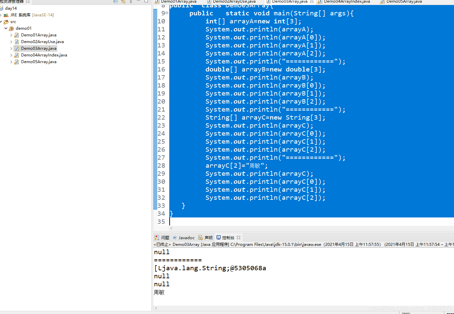Click the 'double[] arrayB=new double[3];' line
The image size is (454, 314).
[265, 69]
